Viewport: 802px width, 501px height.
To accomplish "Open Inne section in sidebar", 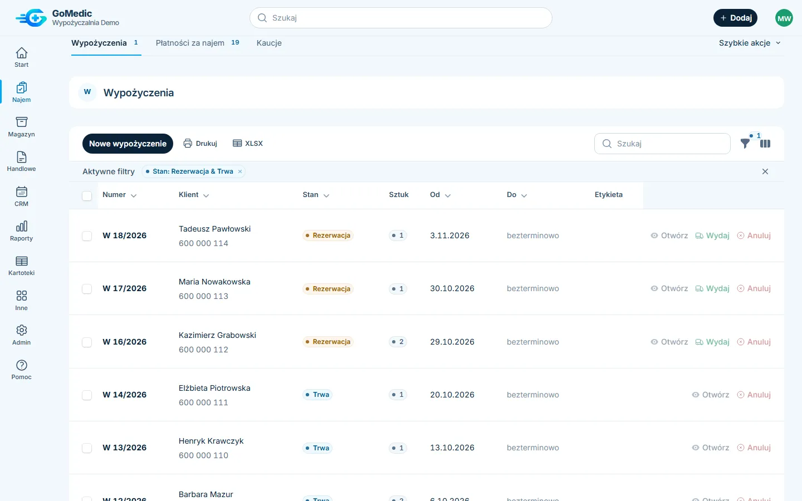I will (x=21, y=301).
